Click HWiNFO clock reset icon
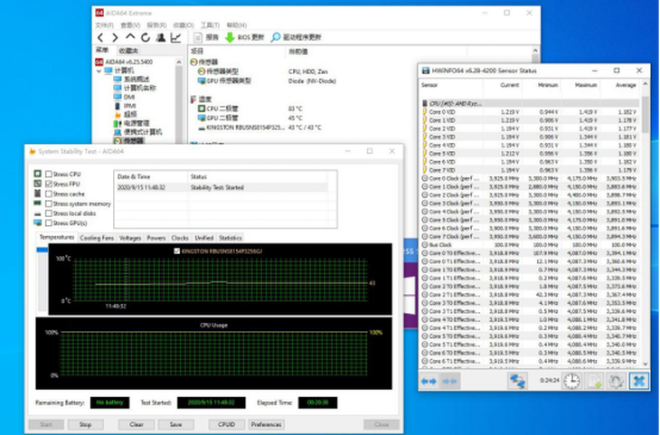660x435 pixels. click(x=571, y=381)
